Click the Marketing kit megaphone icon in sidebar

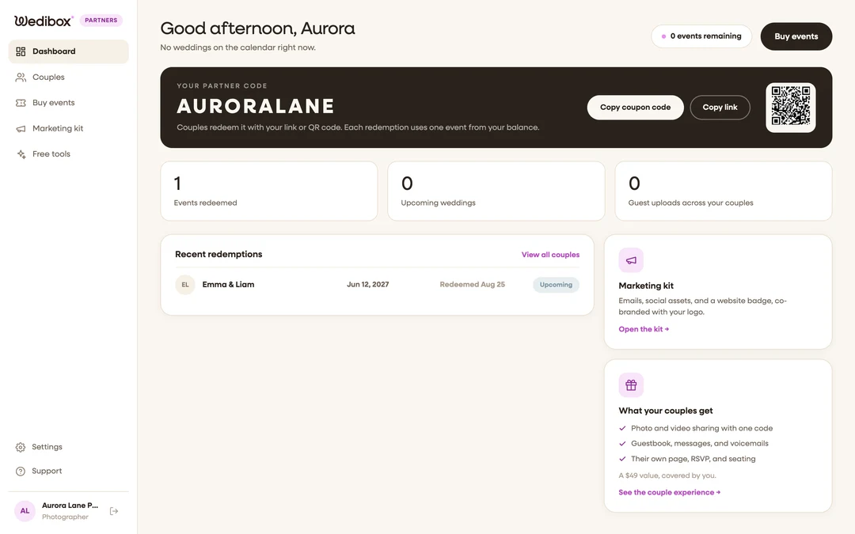tap(21, 129)
